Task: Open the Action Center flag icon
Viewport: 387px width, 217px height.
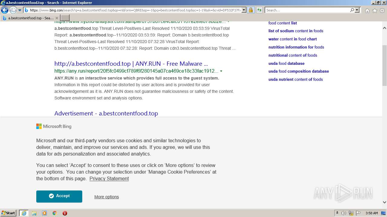Action: [x=358, y=213]
